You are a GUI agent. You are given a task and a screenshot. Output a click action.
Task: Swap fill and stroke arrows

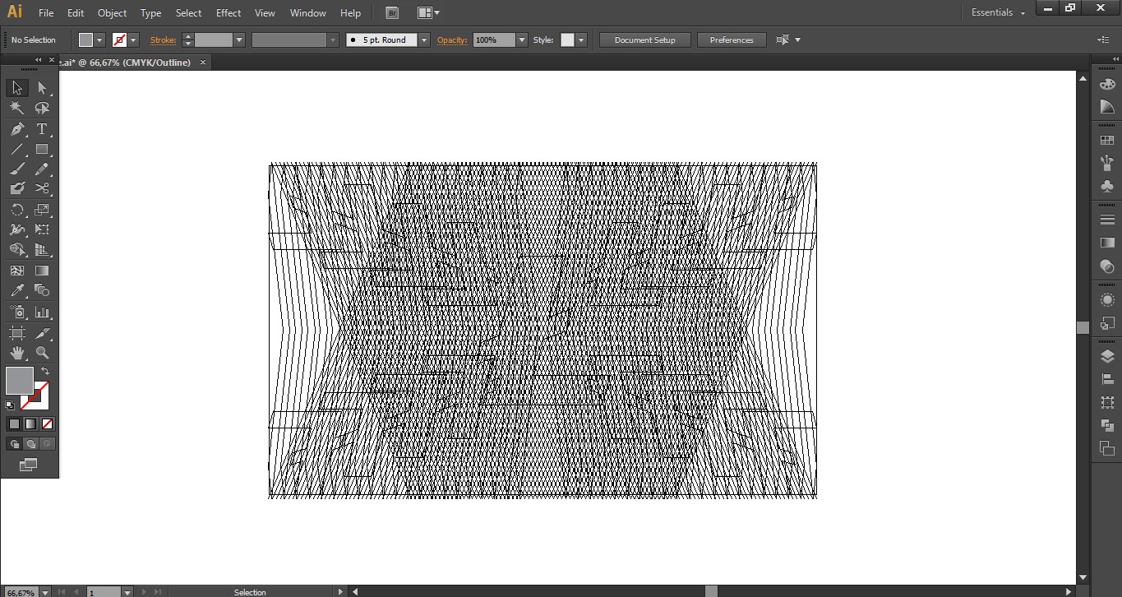pyautogui.click(x=45, y=372)
